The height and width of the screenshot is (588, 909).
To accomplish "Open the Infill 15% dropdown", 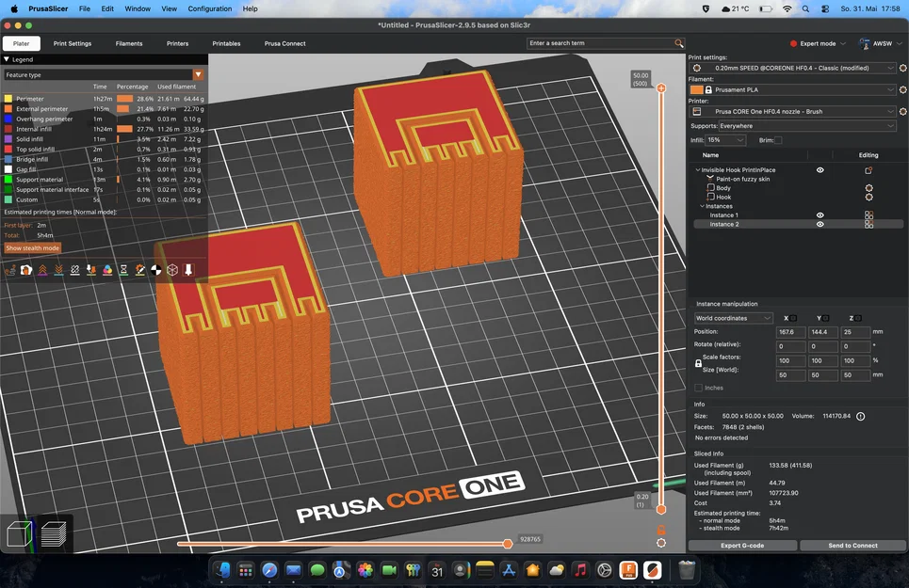I will point(725,140).
